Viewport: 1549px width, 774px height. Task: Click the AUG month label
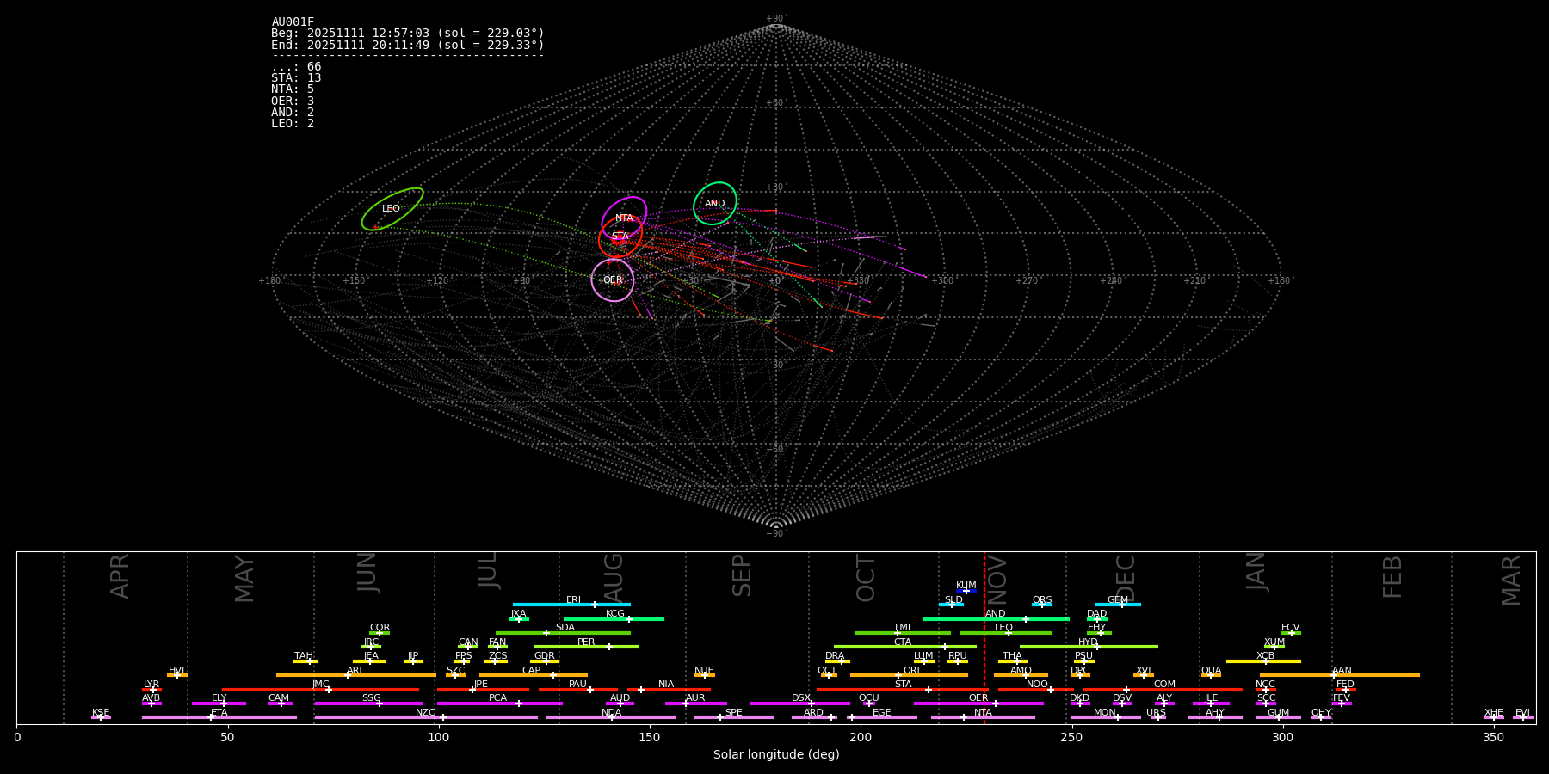(614, 578)
